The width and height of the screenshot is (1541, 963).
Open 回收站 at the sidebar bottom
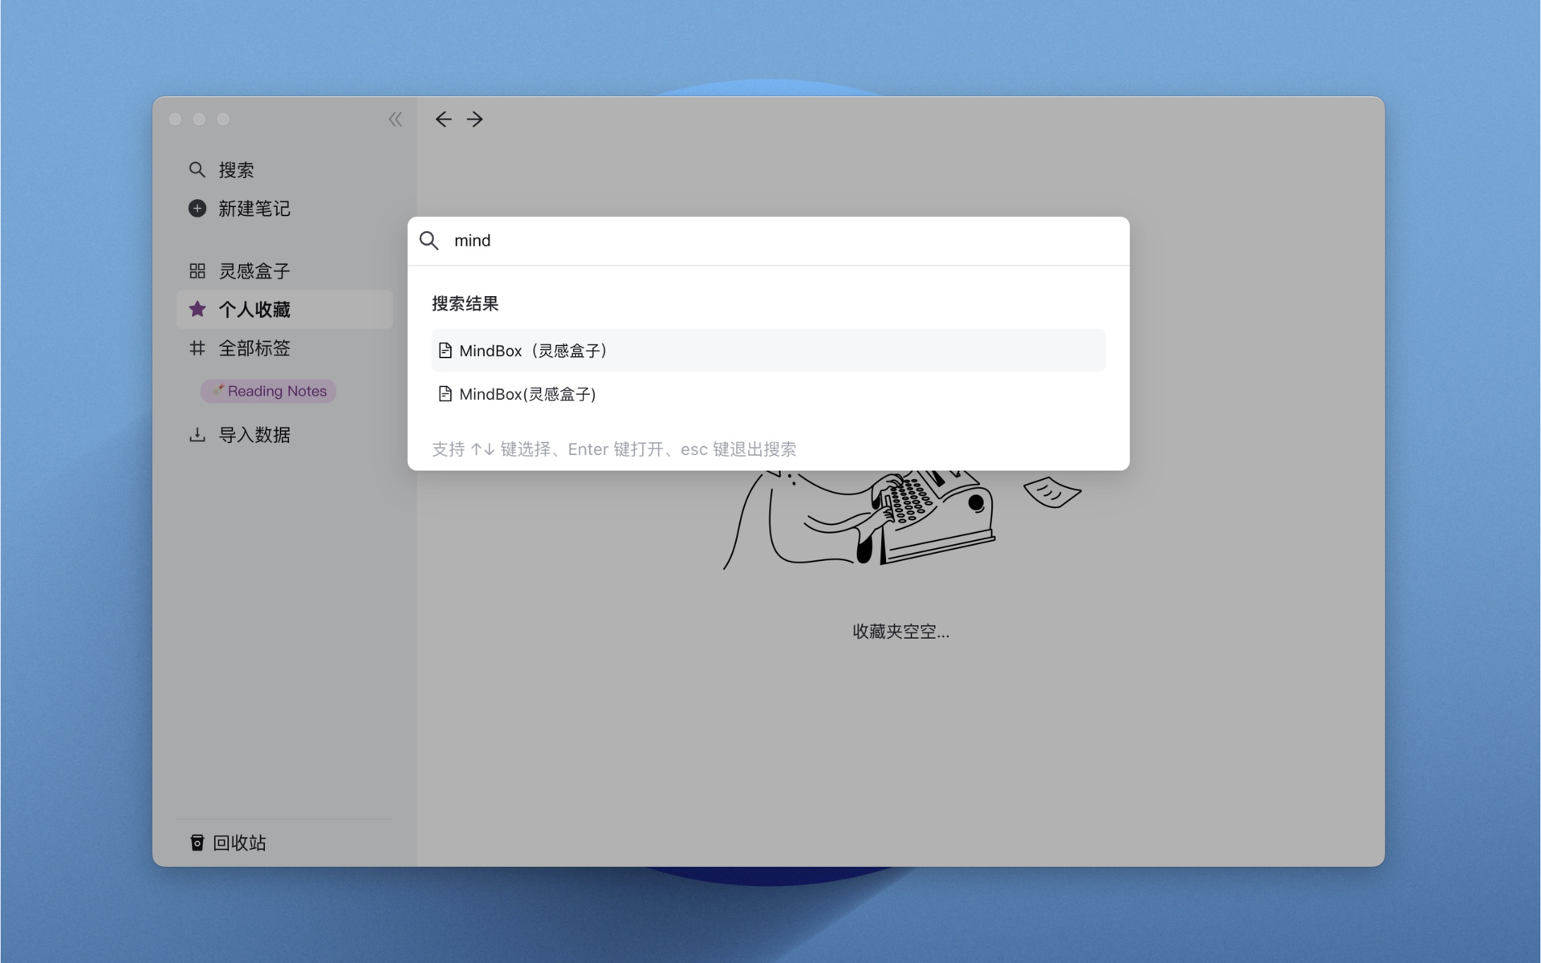pyautogui.click(x=239, y=843)
